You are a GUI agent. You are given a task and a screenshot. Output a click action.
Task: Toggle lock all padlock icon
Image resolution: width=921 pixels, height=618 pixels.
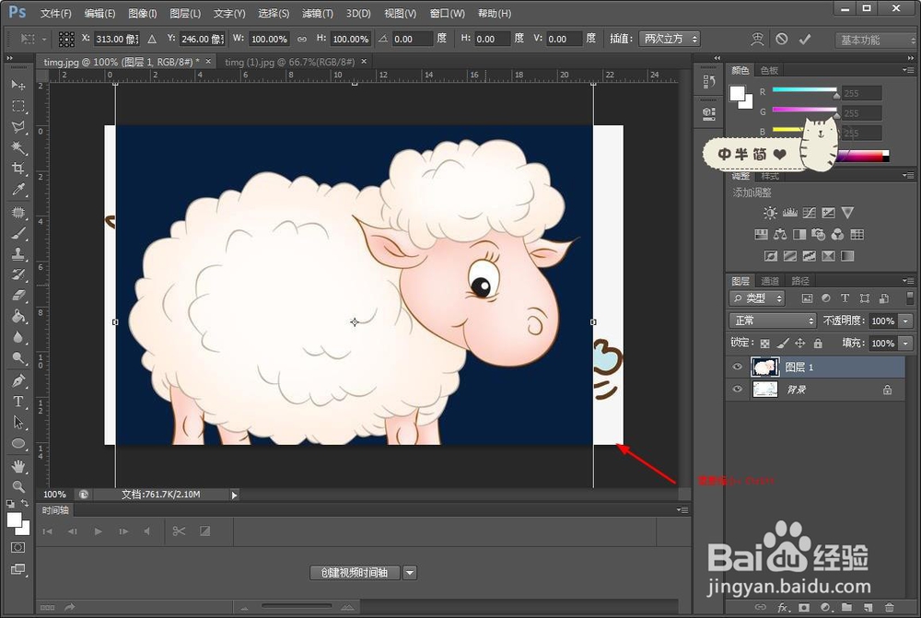point(818,343)
